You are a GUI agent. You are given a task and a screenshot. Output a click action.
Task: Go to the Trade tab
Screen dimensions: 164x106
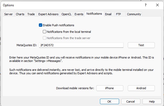pos(31,14)
